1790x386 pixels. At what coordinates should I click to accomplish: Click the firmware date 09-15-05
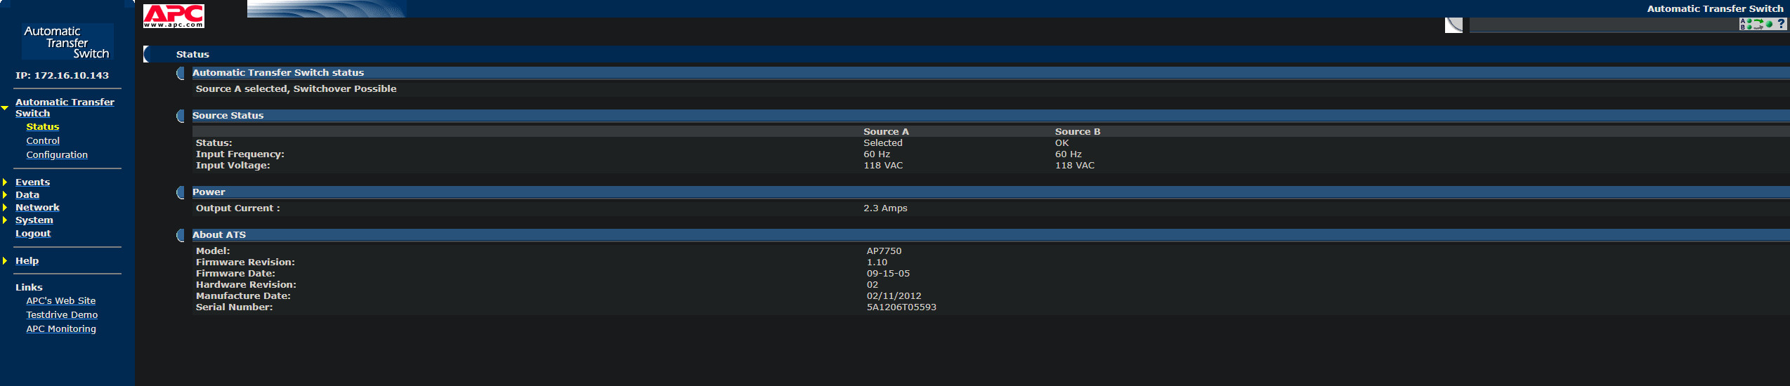click(x=888, y=274)
